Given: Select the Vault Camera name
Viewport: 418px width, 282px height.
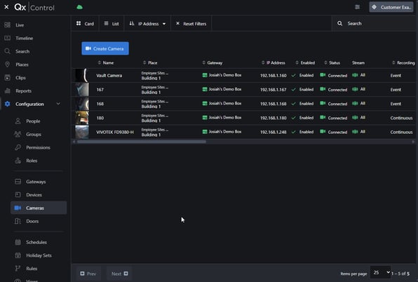Looking at the screenshot, I should (109, 76).
